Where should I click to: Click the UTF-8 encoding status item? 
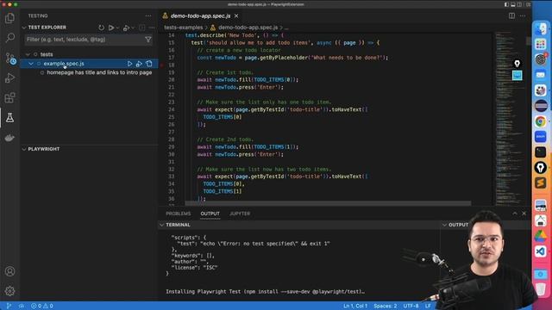(411, 306)
